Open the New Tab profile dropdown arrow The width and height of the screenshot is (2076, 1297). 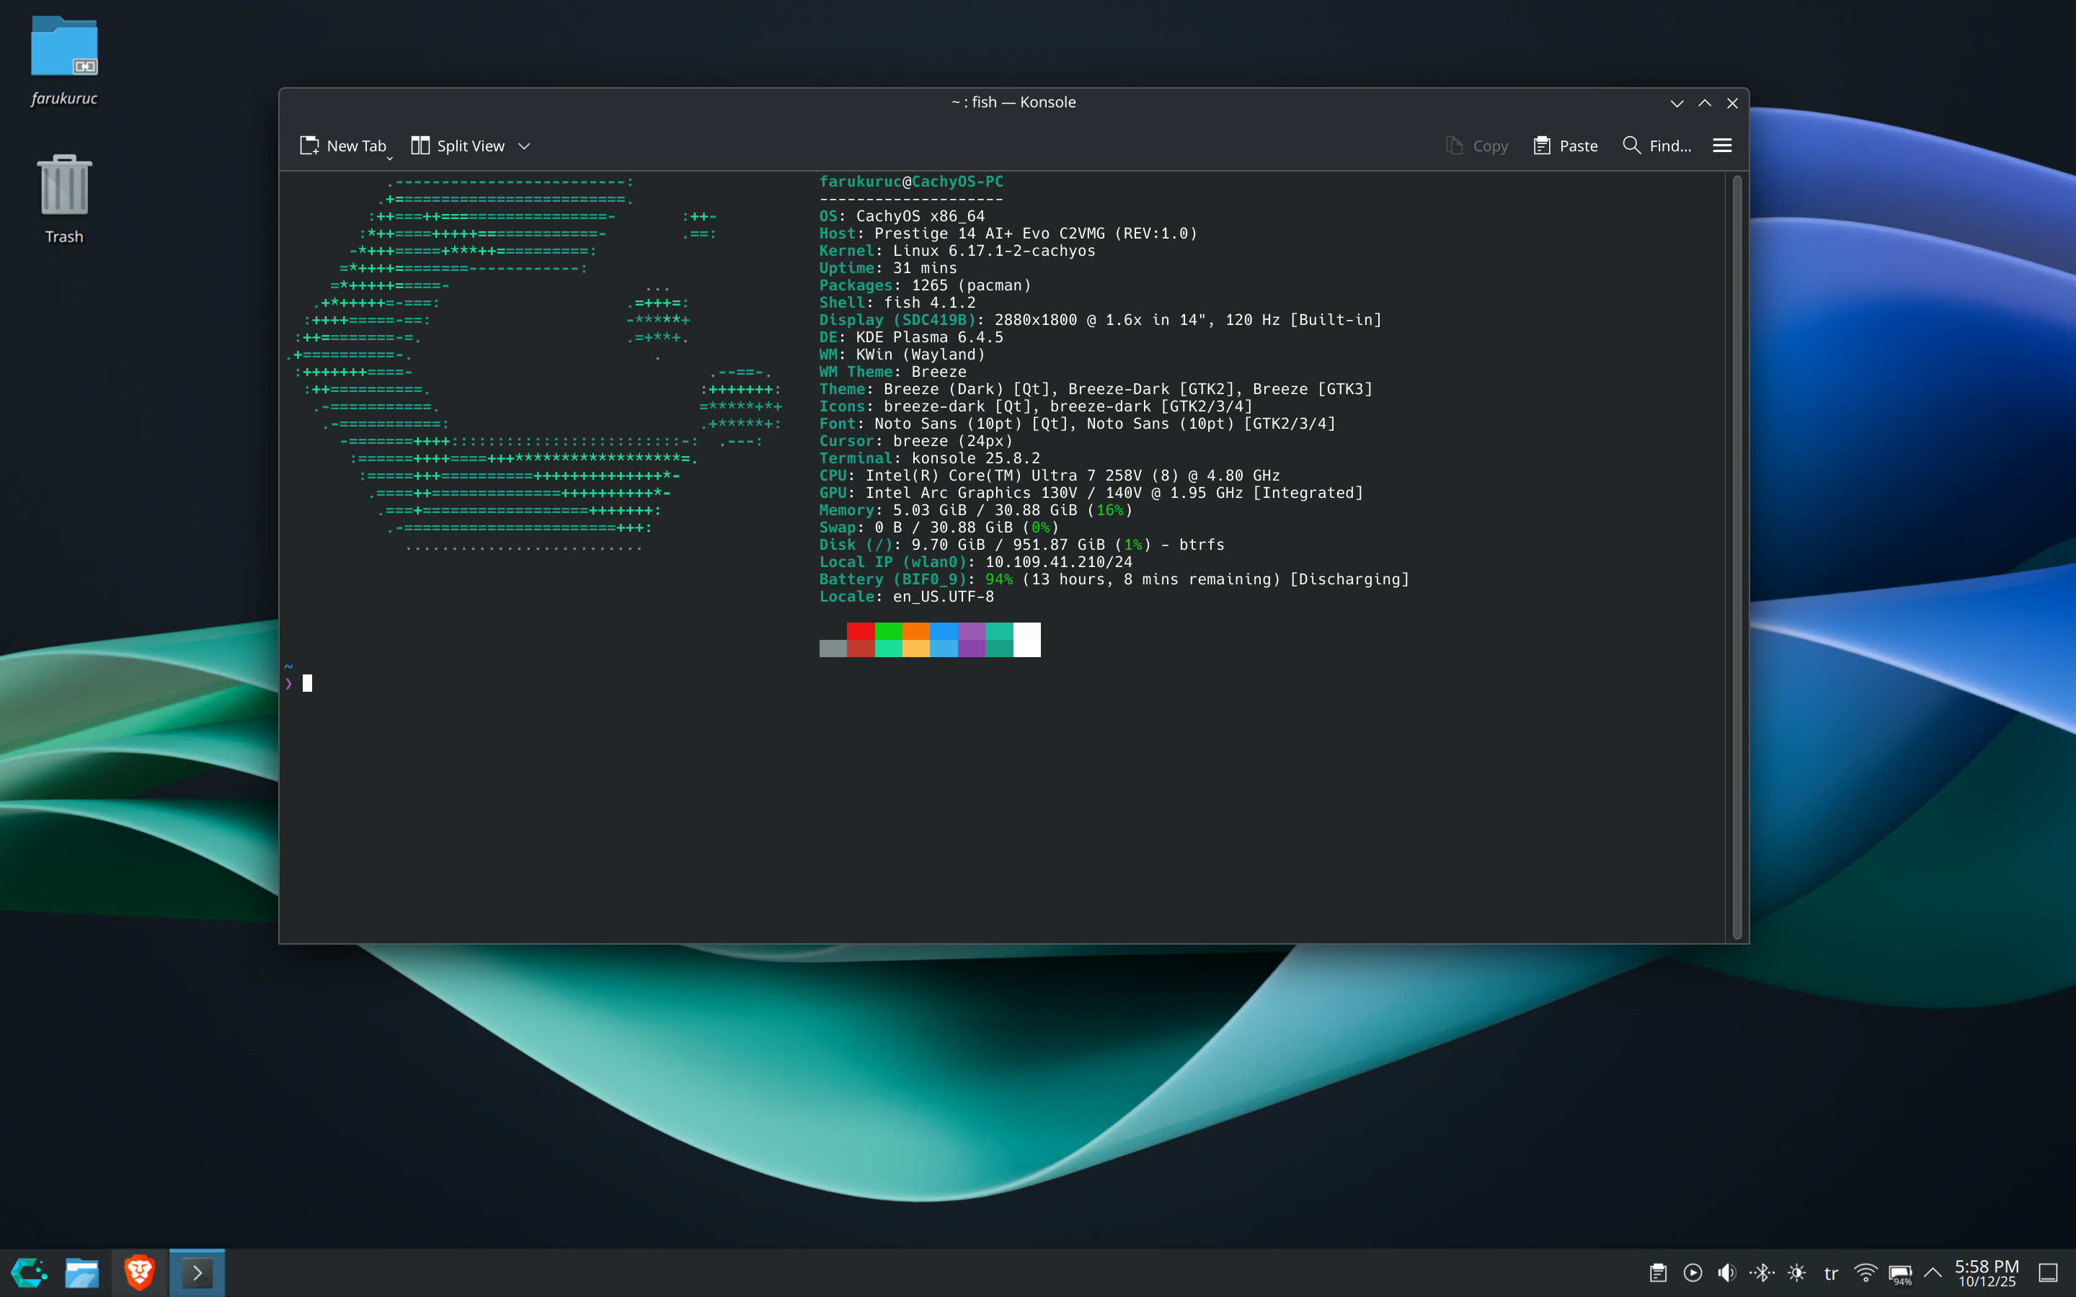pos(389,158)
